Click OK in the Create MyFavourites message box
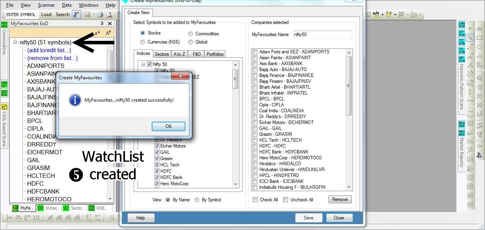This screenshot has height=230, width=485. 169,126
